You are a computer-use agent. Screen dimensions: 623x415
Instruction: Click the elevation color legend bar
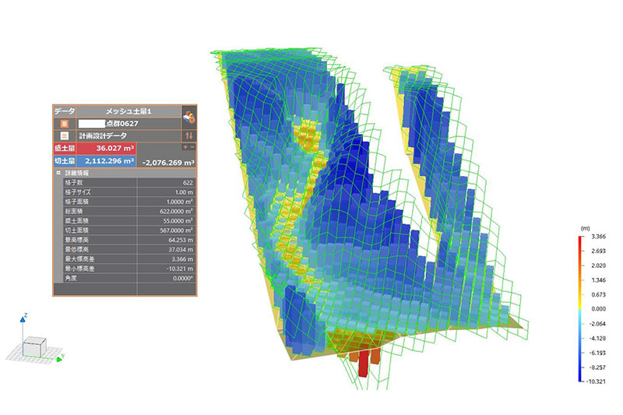click(x=581, y=308)
